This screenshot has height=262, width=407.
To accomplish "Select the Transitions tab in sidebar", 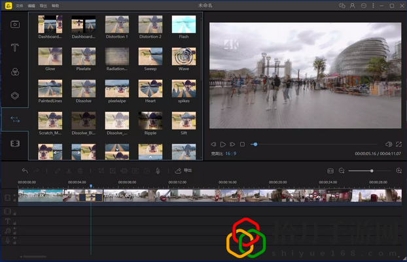I will 15,120.
